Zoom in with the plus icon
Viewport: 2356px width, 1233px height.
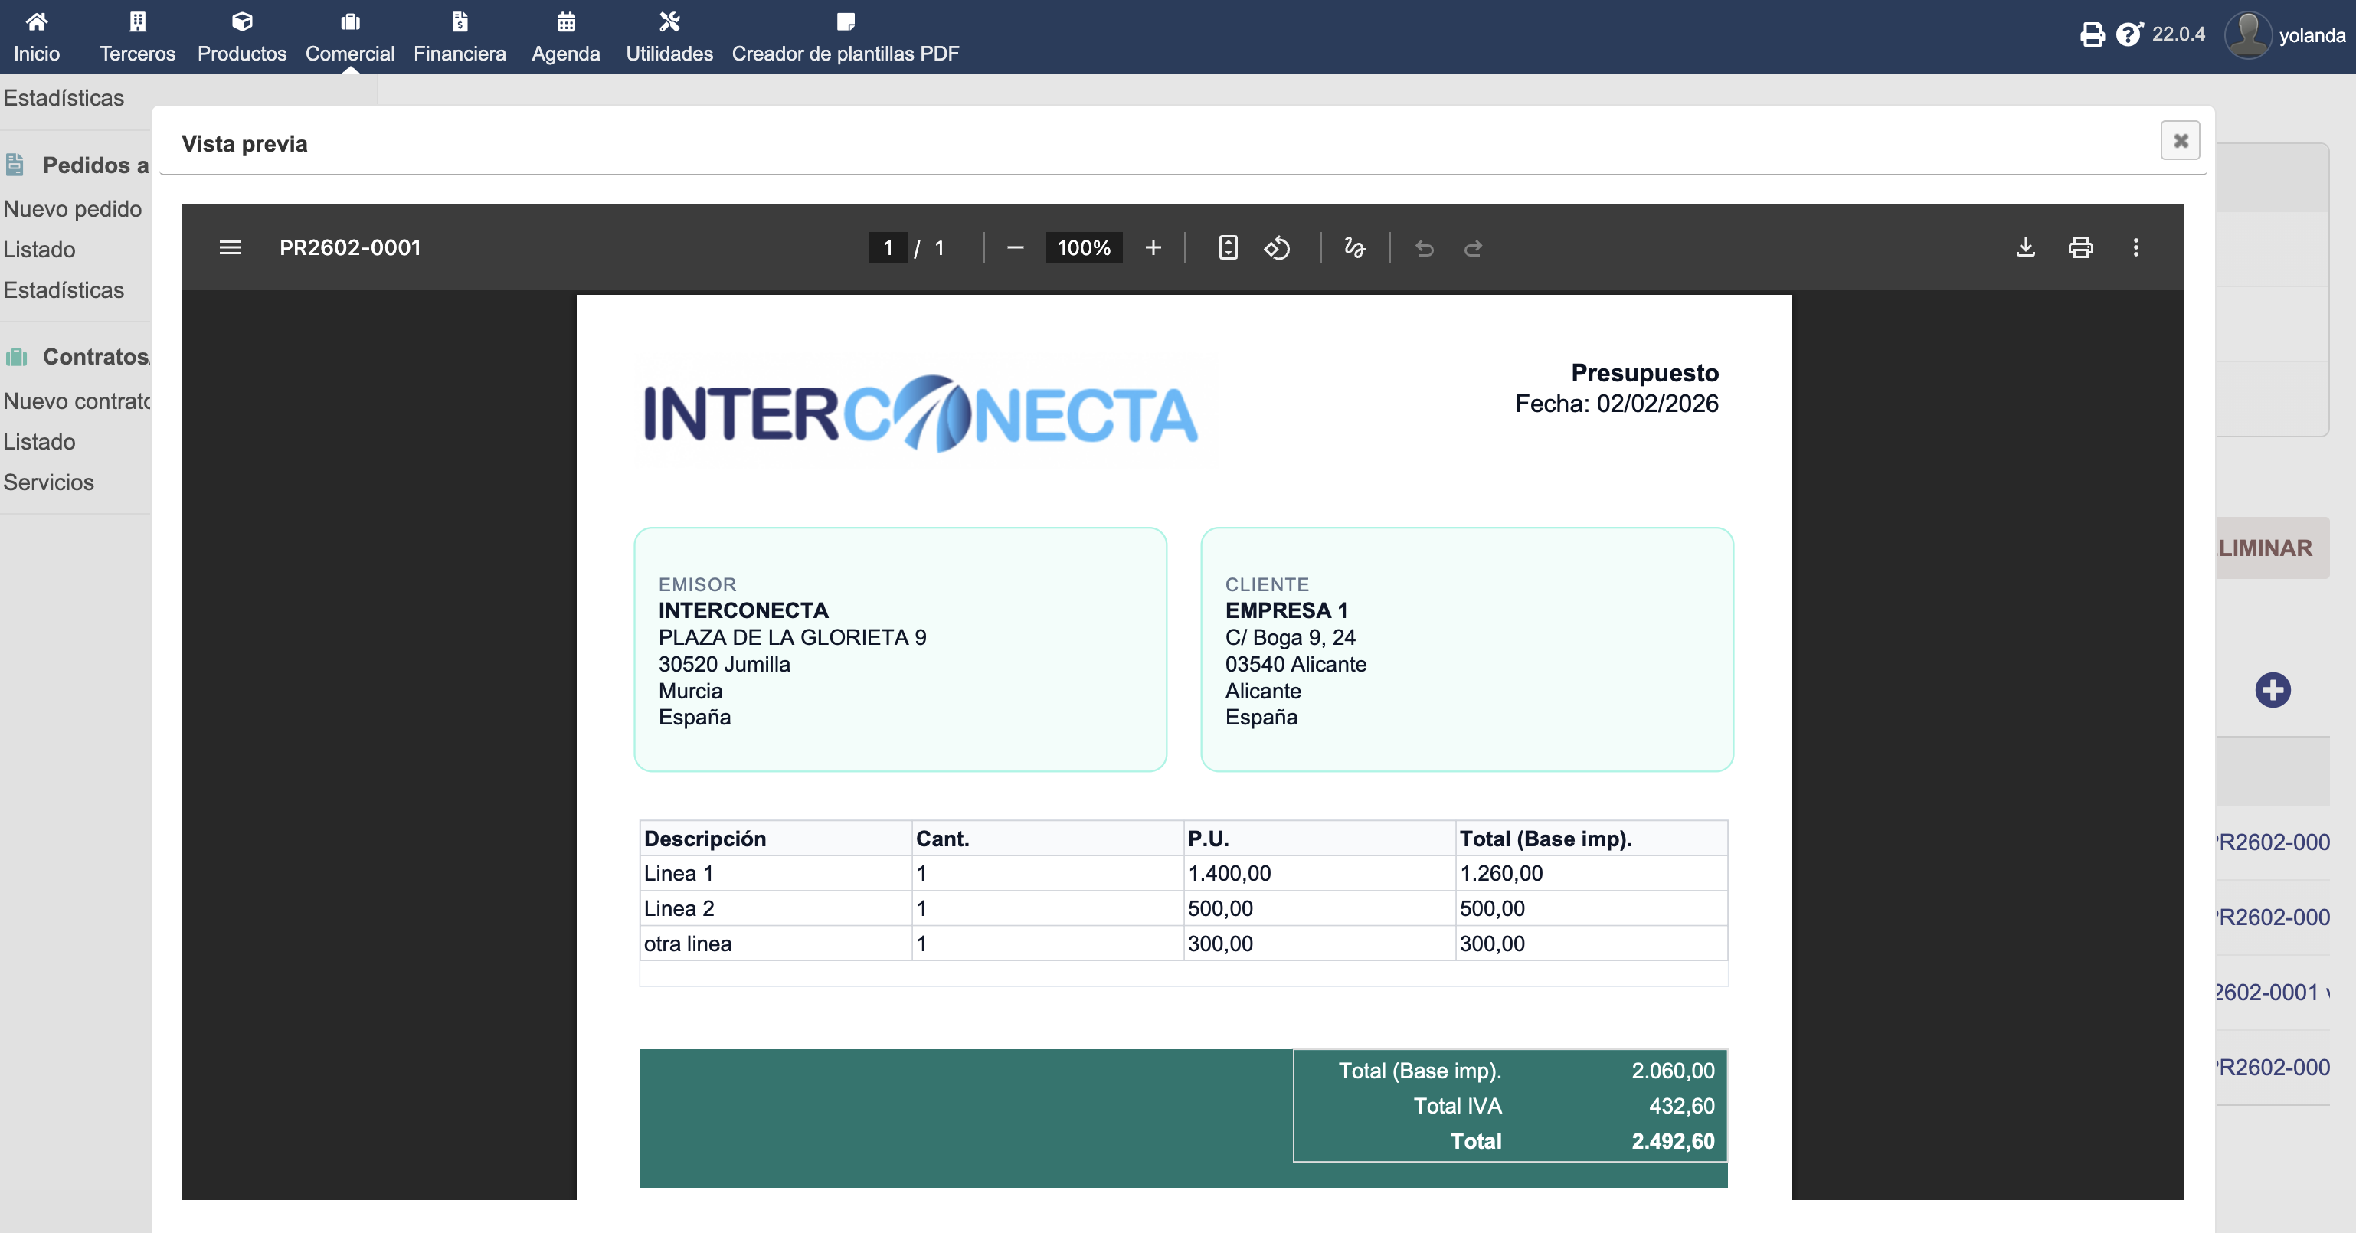(1153, 247)
